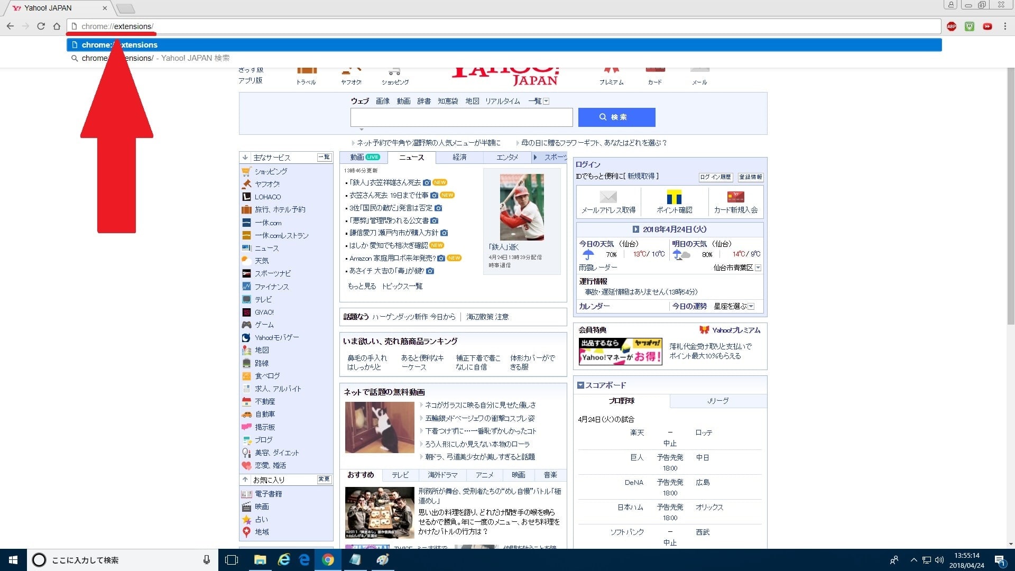Click the volume icon in system tray
The width and height of the screenshot is (1015, 571).
point(939,560)
